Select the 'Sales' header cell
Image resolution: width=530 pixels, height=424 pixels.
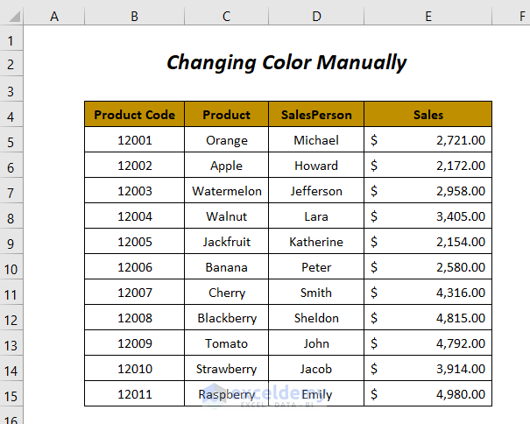(x=428, y=114)
